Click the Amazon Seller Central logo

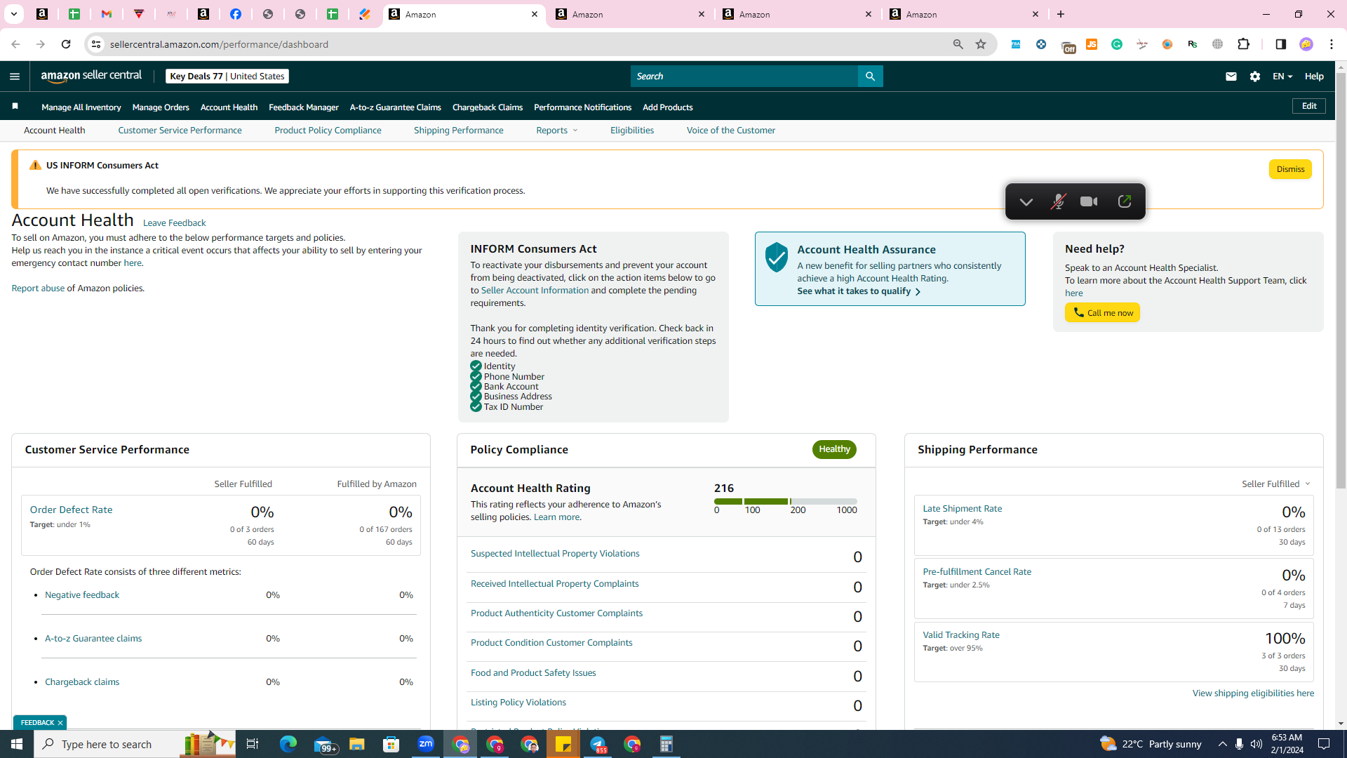click(x=91, y=76)
